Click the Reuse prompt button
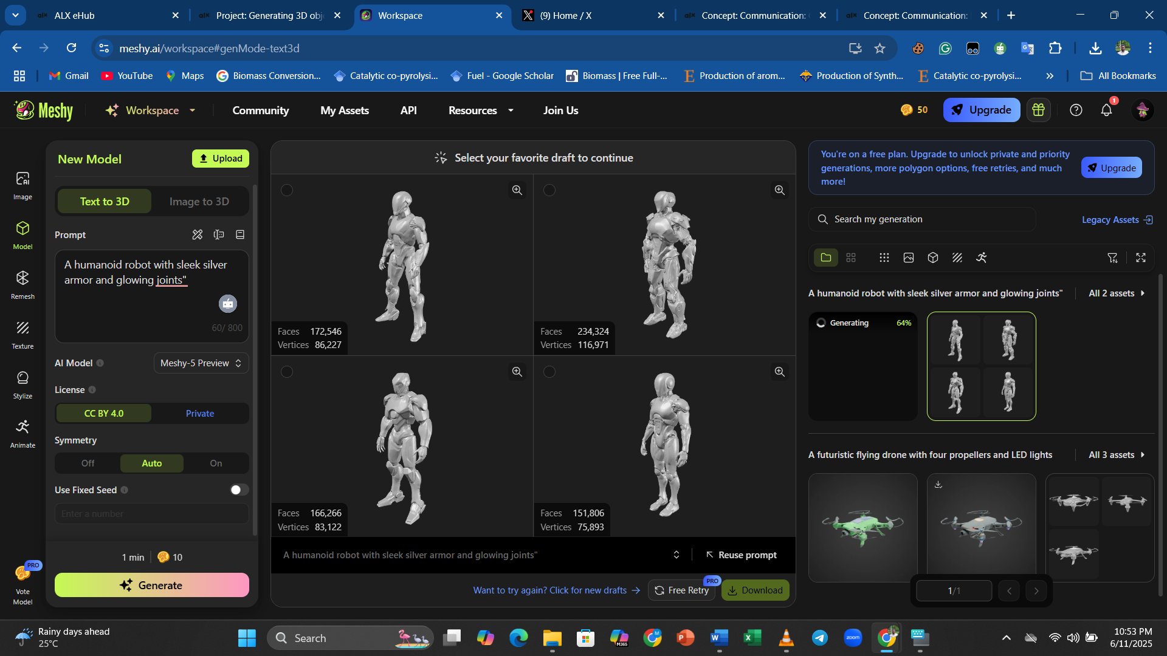 click(742, 555)
